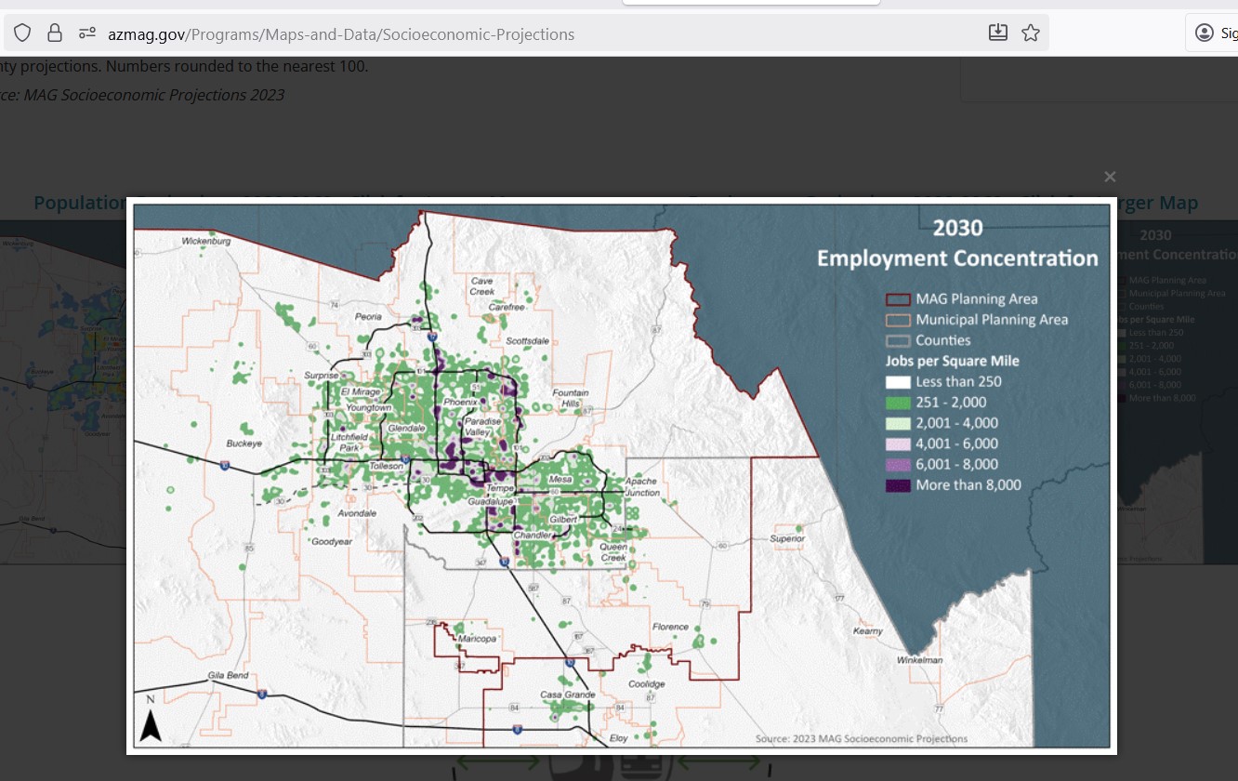Image resolution: width=1238 pixels, height=781 pixels.
Task: Click the '2030 Employment Concentration' map title
Action: pos(957,245)
